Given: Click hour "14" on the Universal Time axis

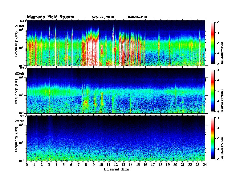Looking at the screenshot, I should click(131, 165).
